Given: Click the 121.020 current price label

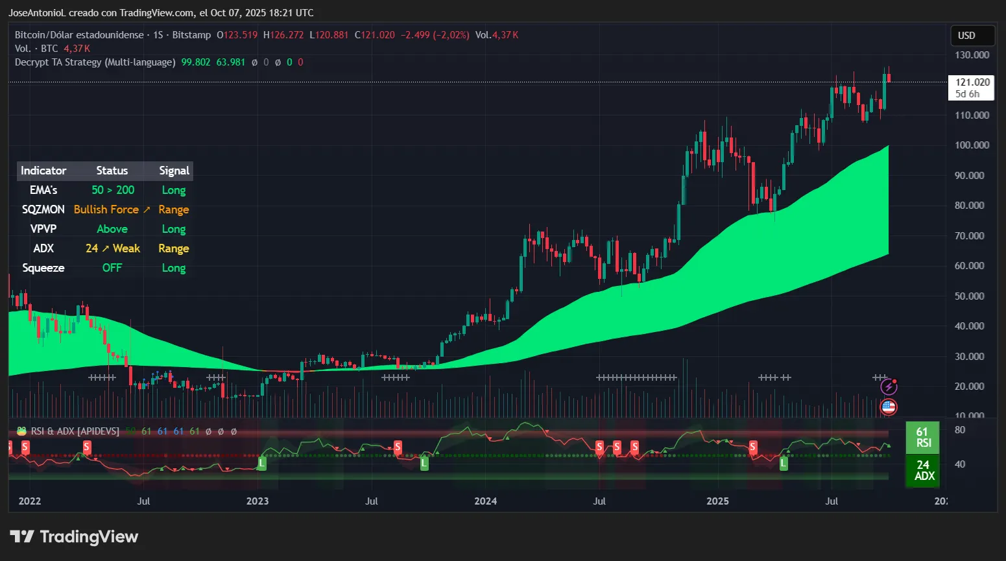Looking at the screenshot, I should click(x=972, y=82).
